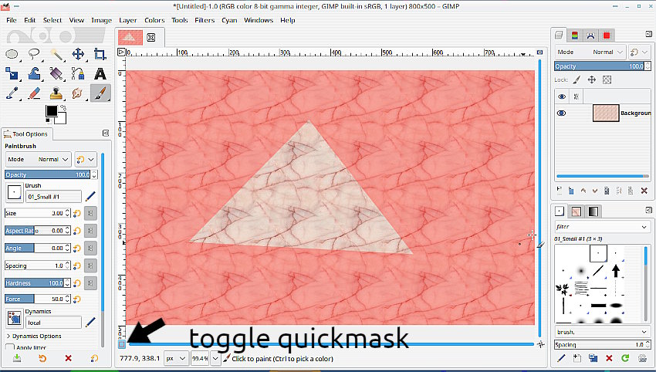
Task: Toggle lock position and size icon
Action: (592, 79)
